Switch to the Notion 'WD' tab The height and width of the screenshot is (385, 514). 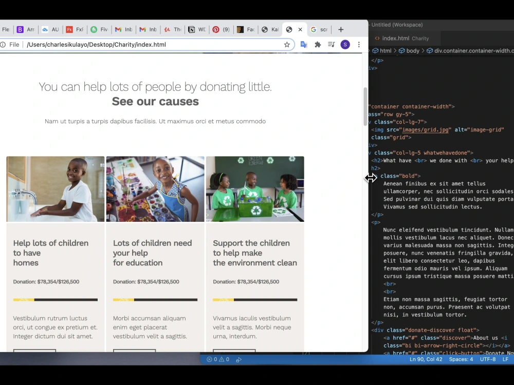pyautogui.click(x=197, y=29)
